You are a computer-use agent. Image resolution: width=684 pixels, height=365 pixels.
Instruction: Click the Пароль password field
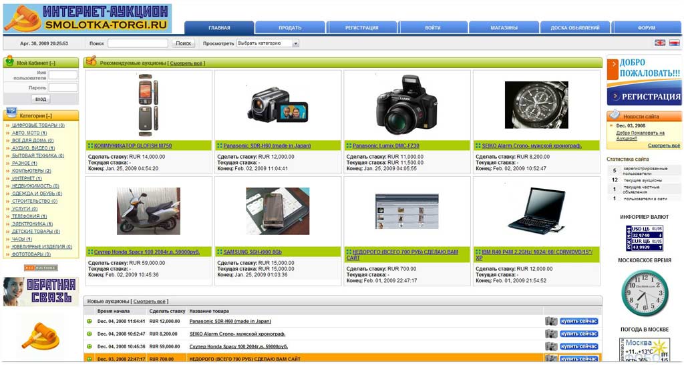63,87
